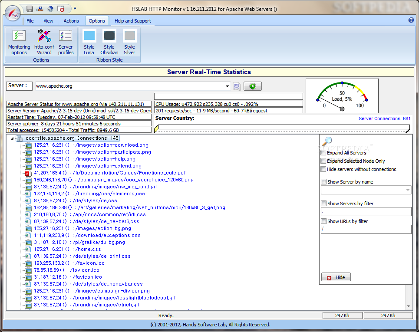Enable Show URLs by filter

pos(323,221)
